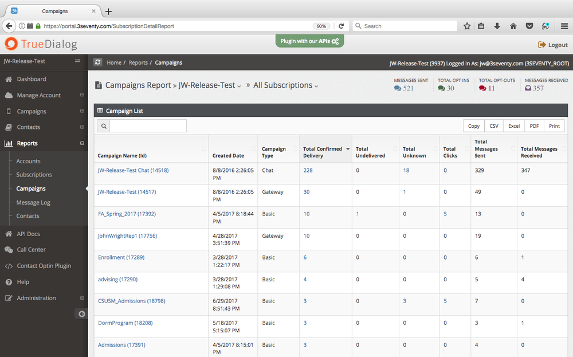Print the campaign list

(554, 125)
